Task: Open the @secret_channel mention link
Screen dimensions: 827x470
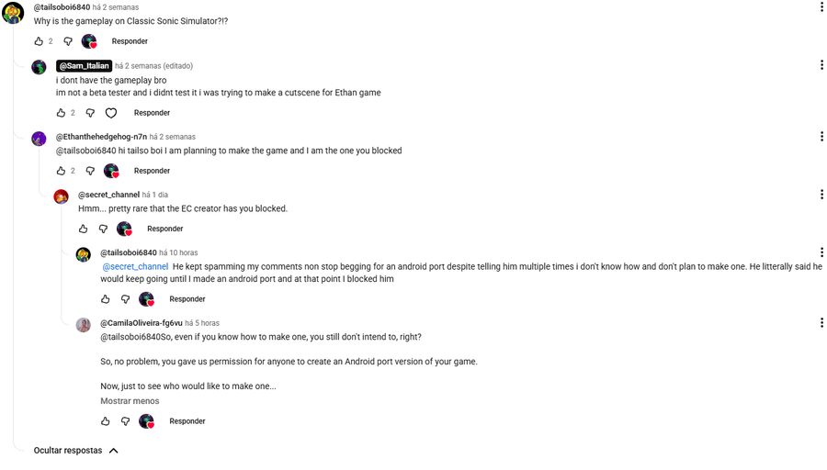Action: click(x=135, y=267)
